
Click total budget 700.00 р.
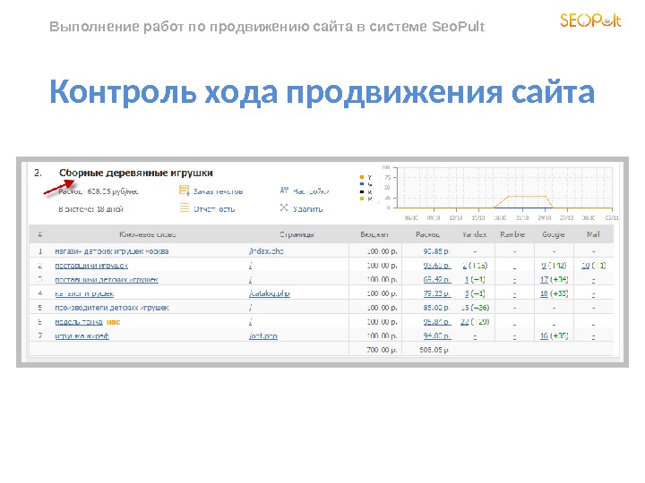[x=382, y=350]
